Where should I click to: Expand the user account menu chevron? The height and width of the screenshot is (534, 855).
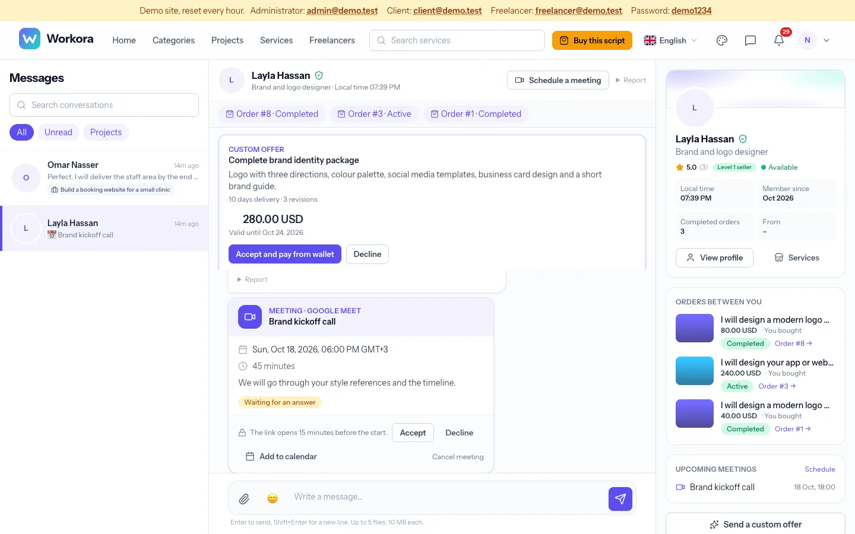pyautogui.click(x=826, y=40)
